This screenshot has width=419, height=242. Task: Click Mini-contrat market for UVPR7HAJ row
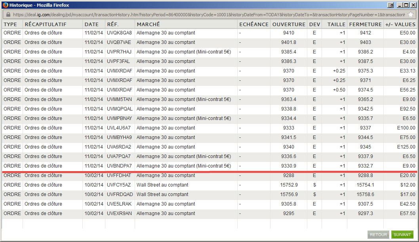click(184, 52)
